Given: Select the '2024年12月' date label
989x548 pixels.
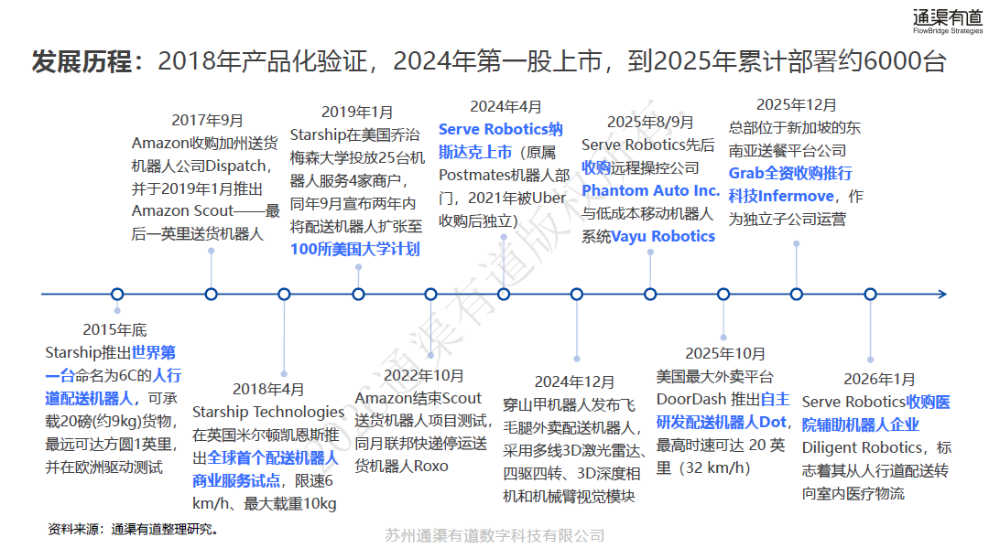Looking at the screenshot, I should click(x=574, y=381).
